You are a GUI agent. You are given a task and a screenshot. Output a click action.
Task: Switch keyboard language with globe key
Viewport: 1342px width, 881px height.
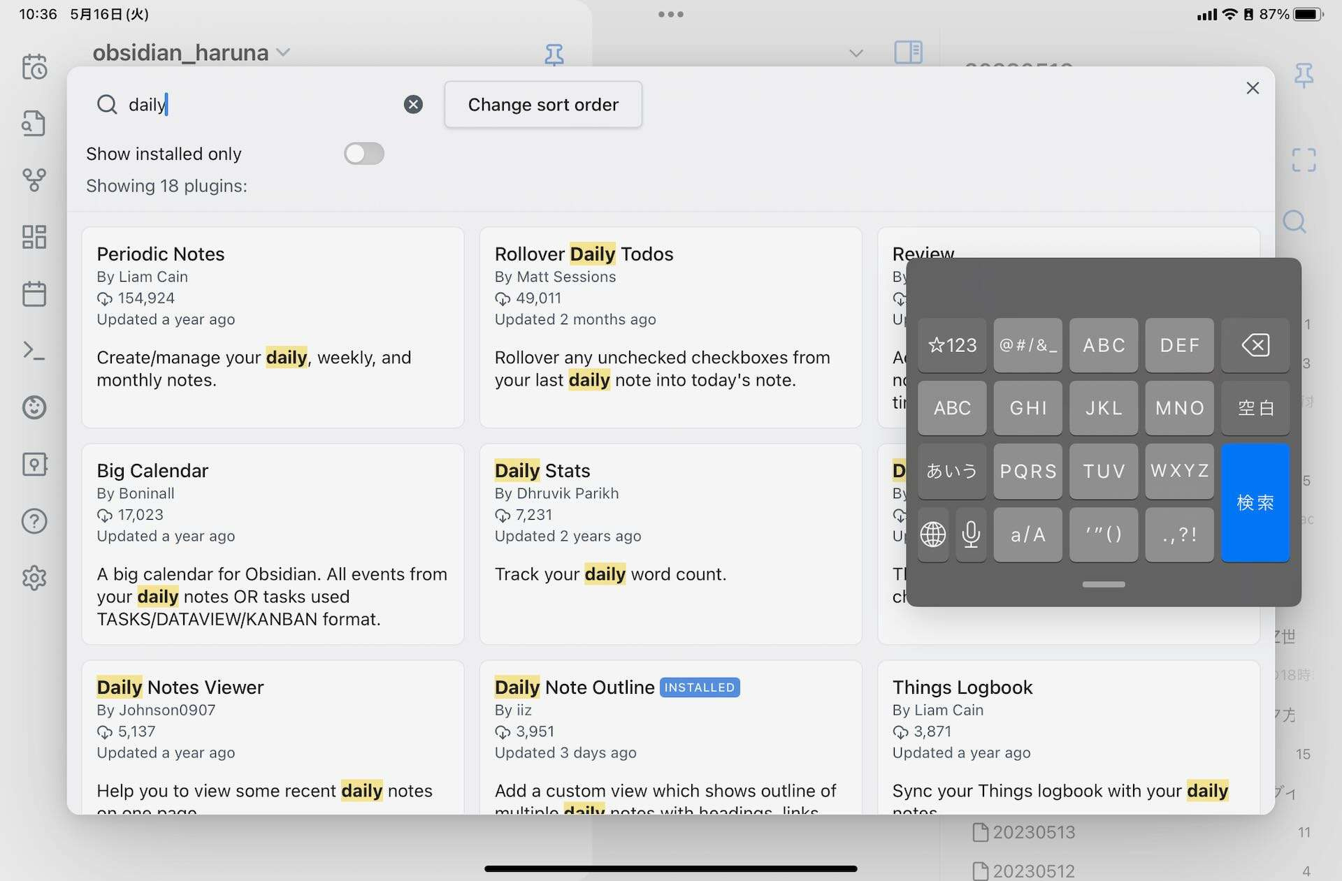(932, 534)
